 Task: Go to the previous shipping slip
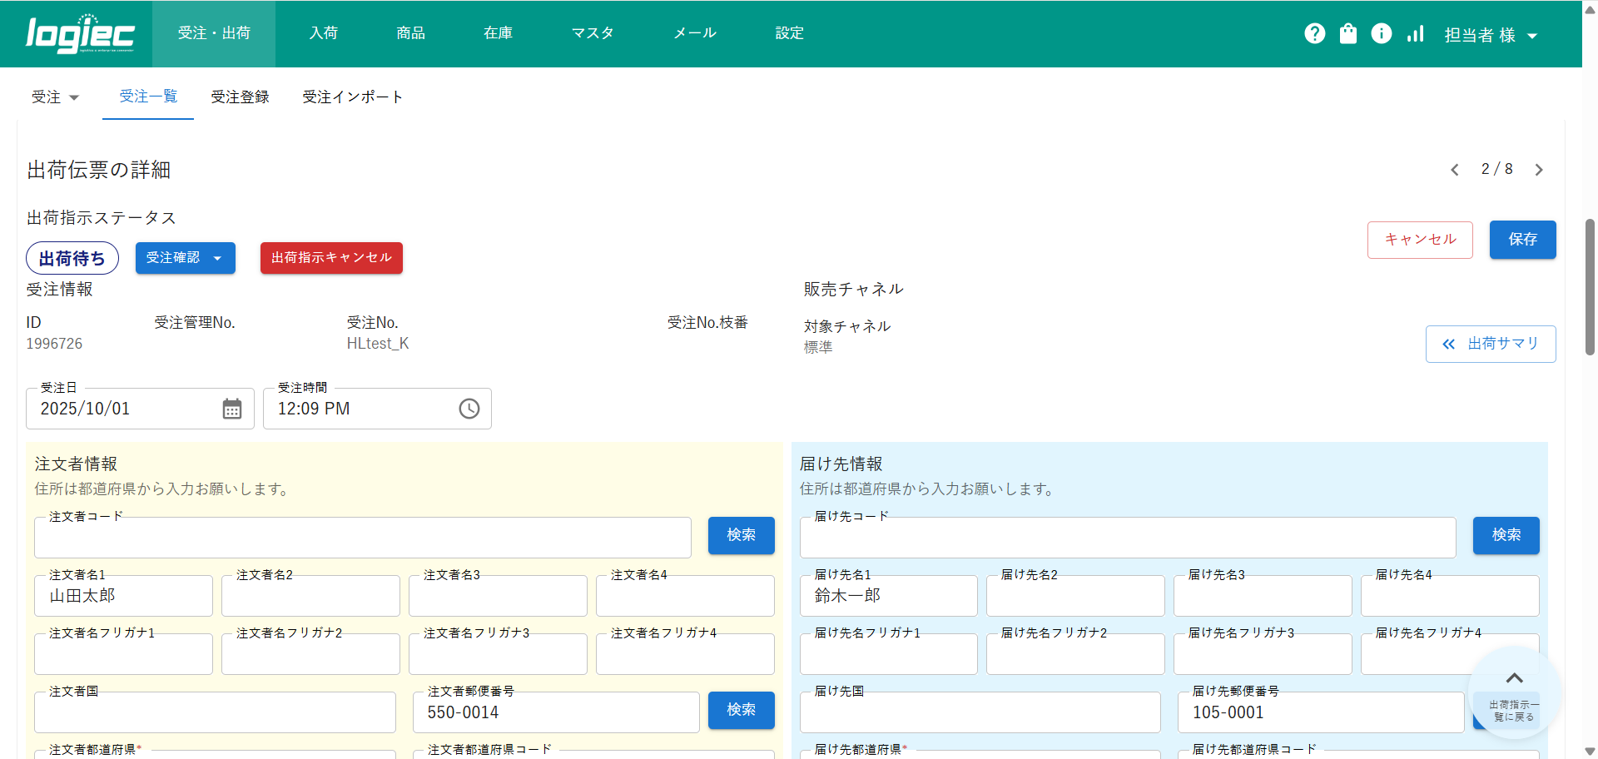(1455, 170)
